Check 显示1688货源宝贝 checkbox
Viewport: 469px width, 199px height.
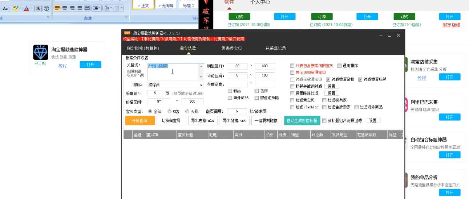pos(292,72)
